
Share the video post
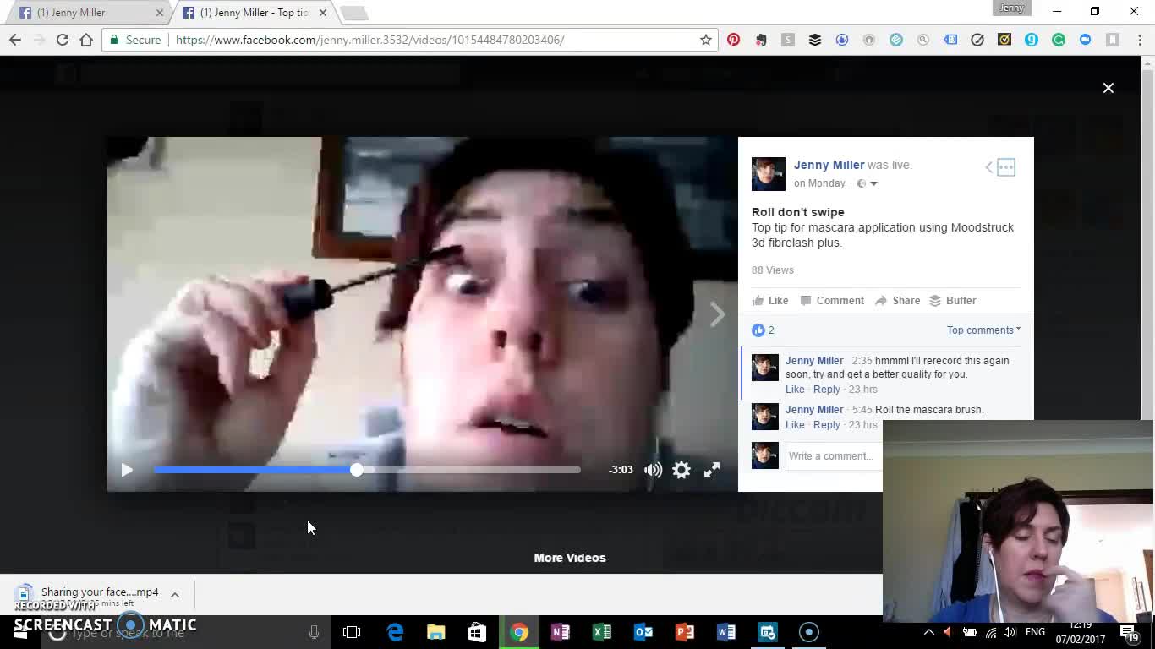[x=897, y=301]
